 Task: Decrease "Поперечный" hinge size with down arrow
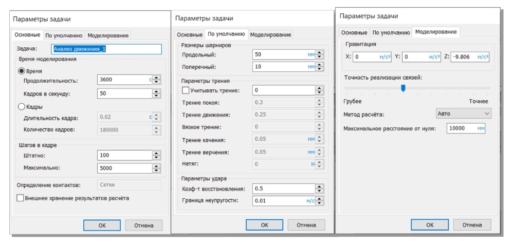pos(319,69)
